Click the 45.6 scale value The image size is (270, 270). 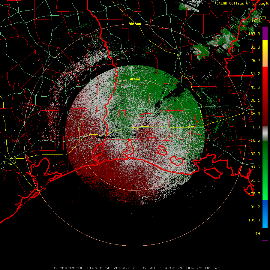(x=255, y=87)
